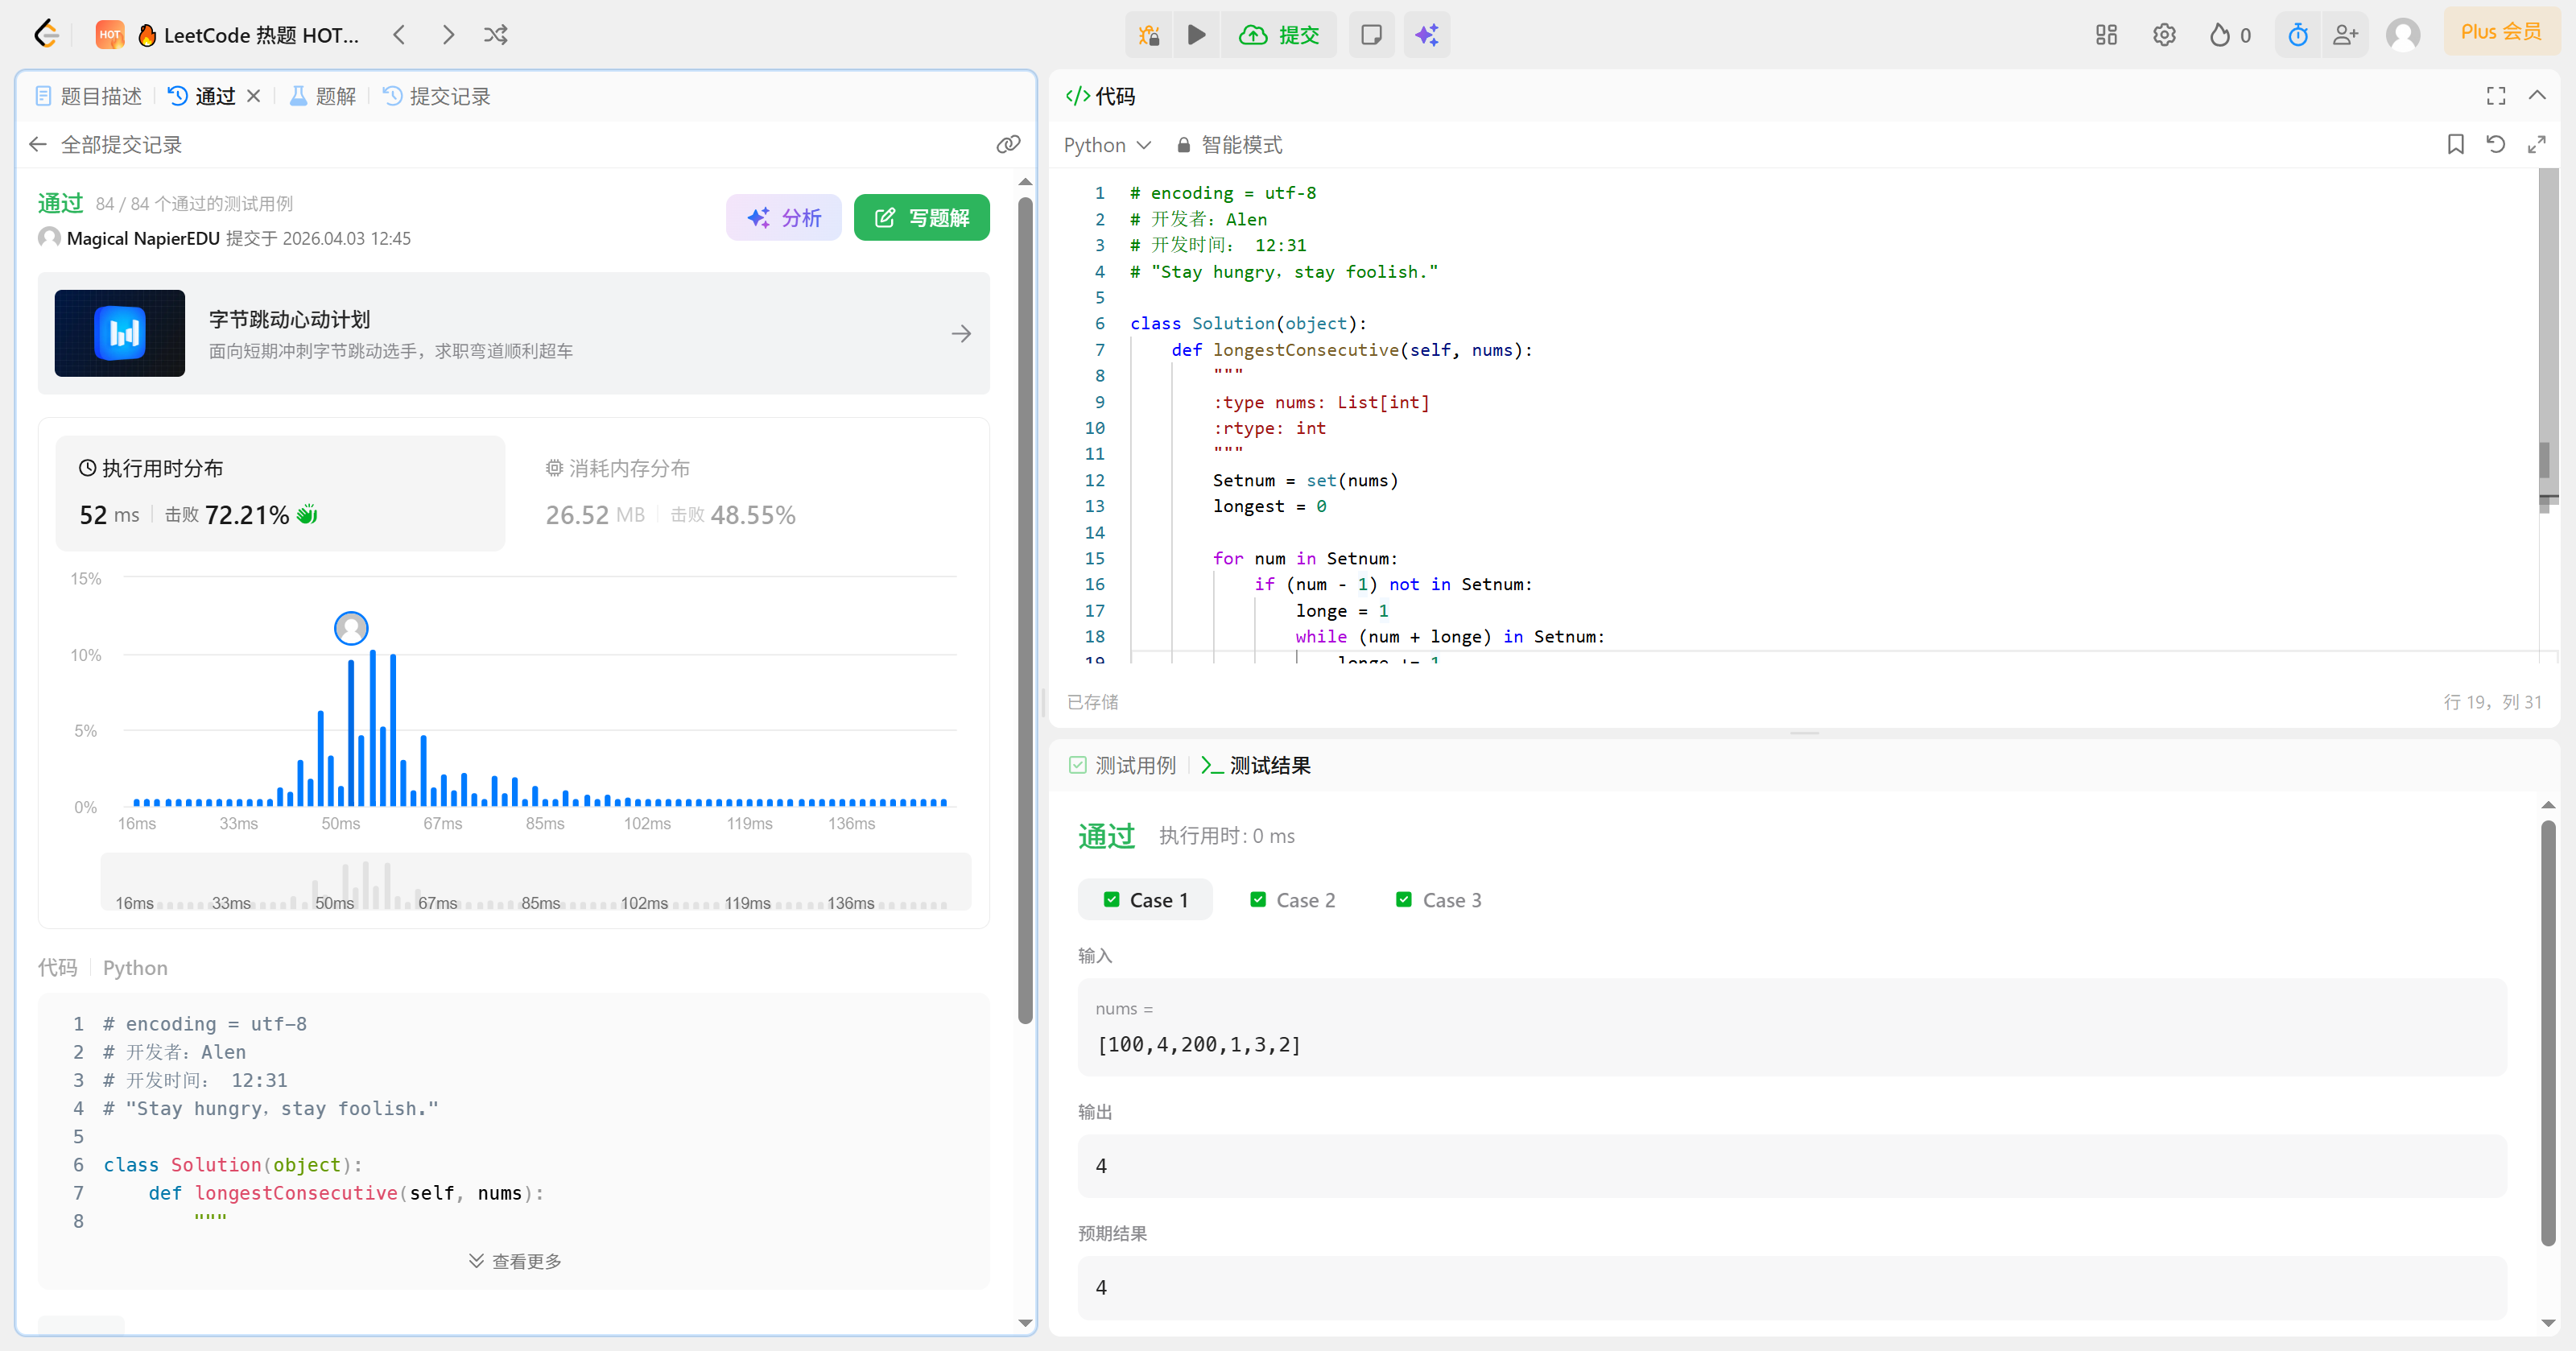
Task: Click the green 写题解 button
Action: point(921,217)
